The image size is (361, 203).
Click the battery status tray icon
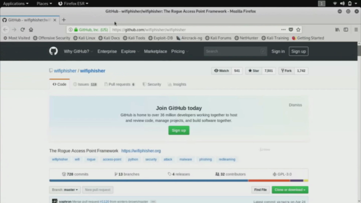350,3
